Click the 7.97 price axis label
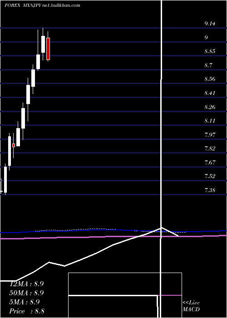The height and width of the screenshot is (318, 227). [210, 134]
